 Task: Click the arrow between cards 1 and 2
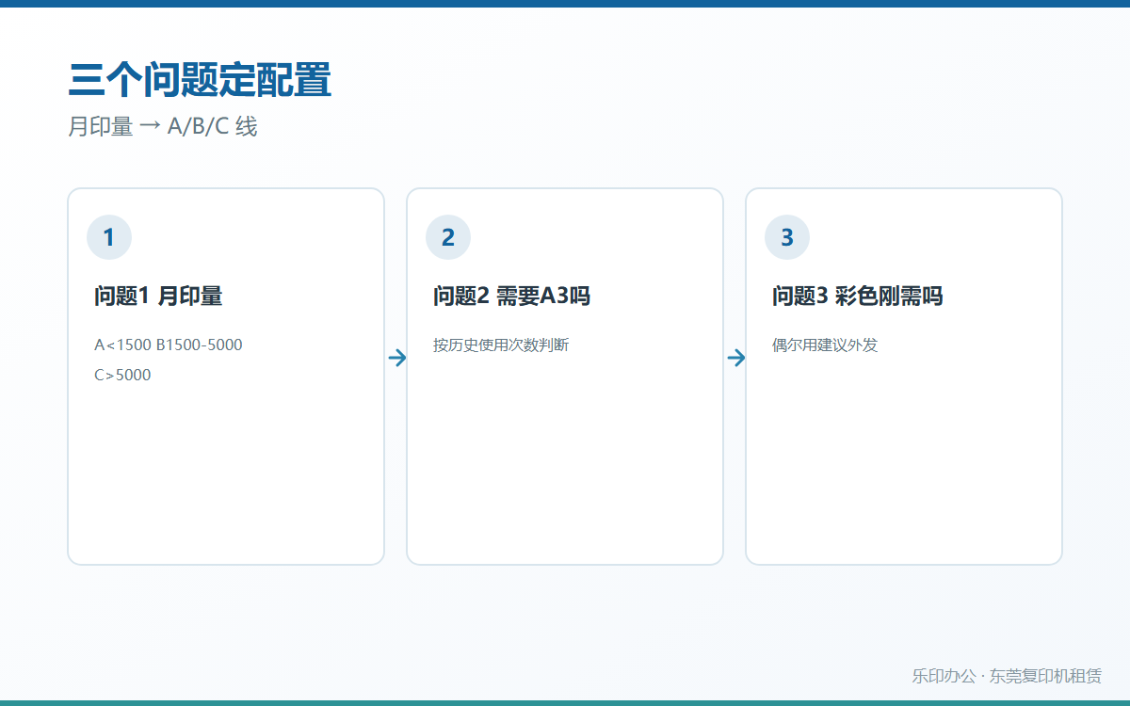[397, 358]
